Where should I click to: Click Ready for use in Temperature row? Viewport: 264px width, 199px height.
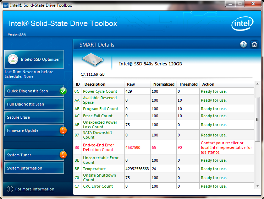(214, 169)
